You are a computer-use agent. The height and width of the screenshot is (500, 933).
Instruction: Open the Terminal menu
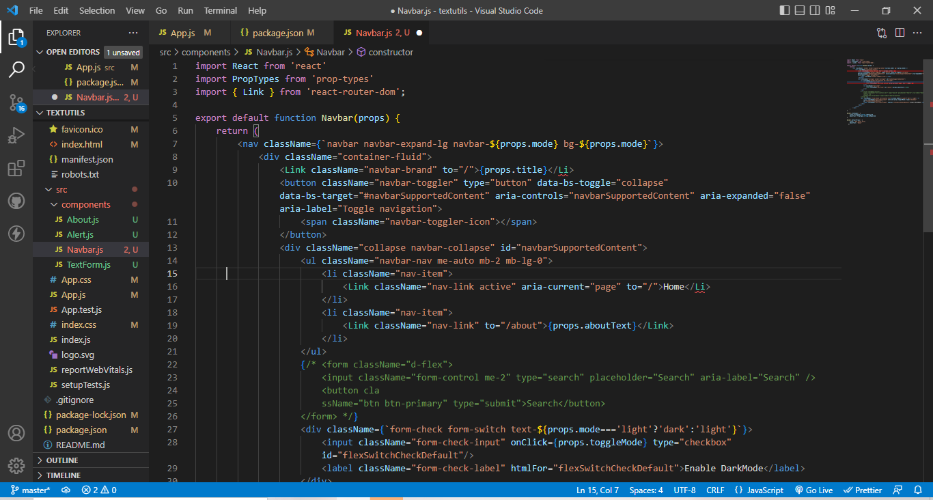(x=221, y=10)
